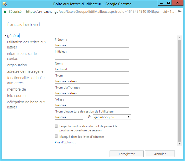Open the gabinhocity.eu domain dropdown
The image size is (185, 161).
click(x=112, y=117)
